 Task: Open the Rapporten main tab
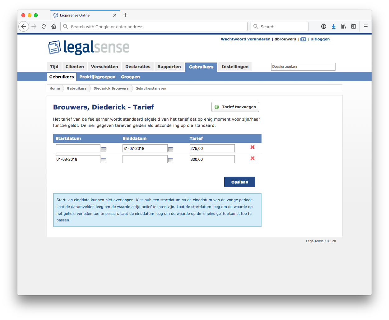point(169,67)
